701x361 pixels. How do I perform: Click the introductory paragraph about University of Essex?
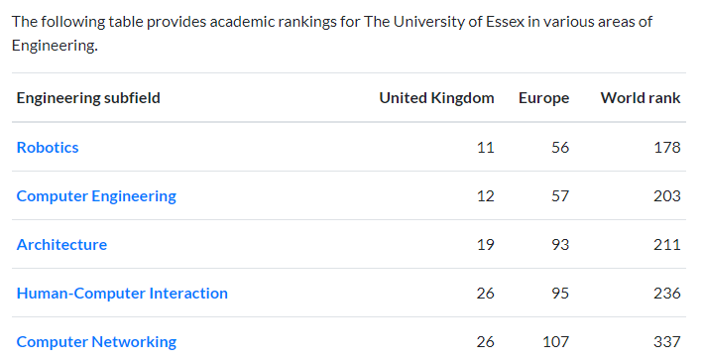pyautogui.click(x=332, y=34)
